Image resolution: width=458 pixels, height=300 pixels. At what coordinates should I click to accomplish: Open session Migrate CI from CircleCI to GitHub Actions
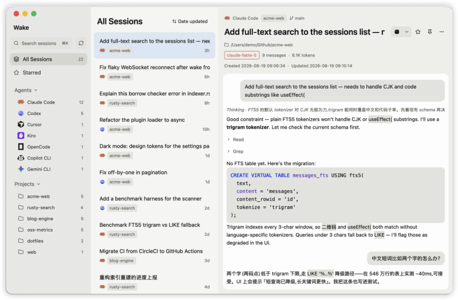155,255
